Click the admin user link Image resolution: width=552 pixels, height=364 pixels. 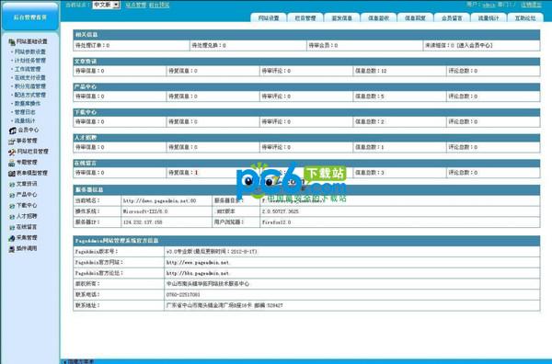click(x=489, y=5)
